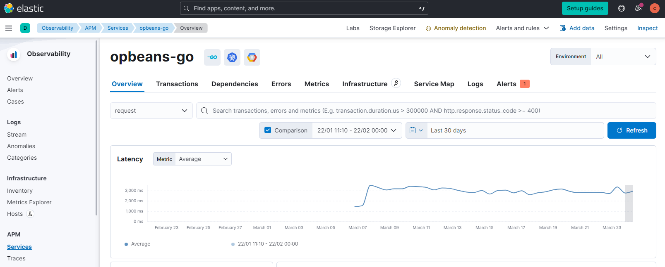Screen dimensions: 665x267
Task: Open Logs Stream in the sidebar
Action: [17, 135]
